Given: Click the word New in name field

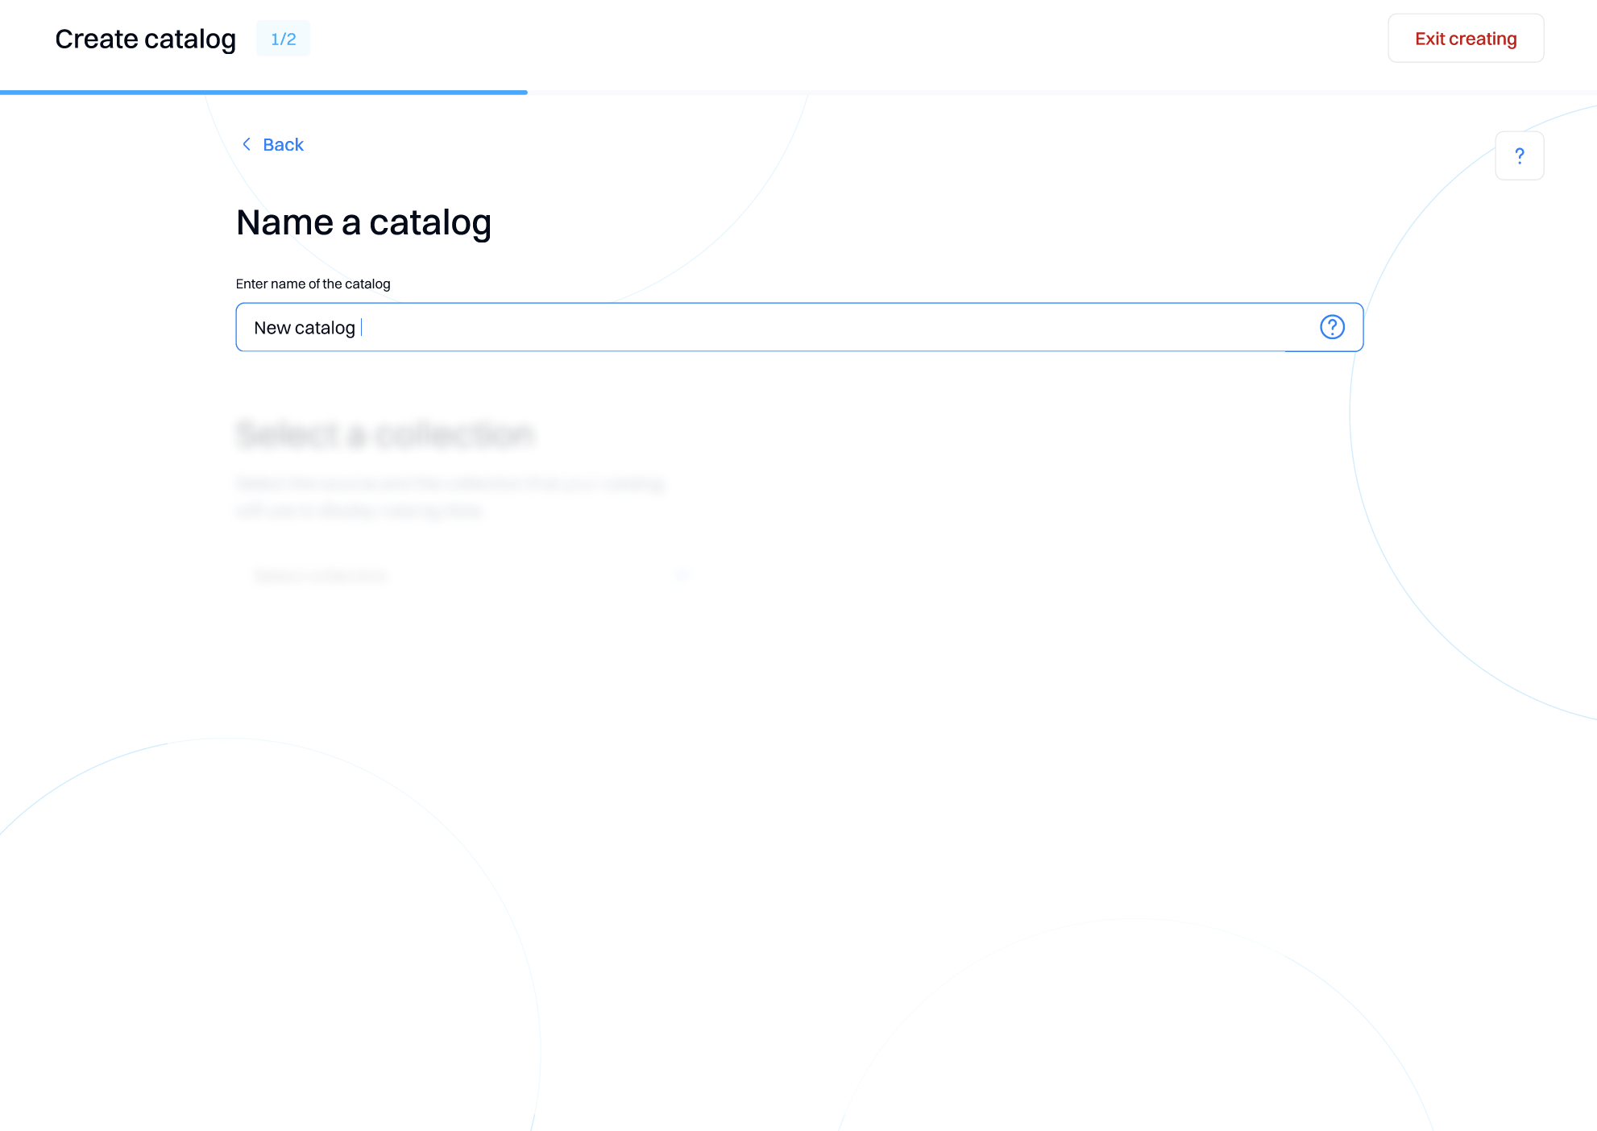Looking at the screenshot, I should (x=272, y=328).
